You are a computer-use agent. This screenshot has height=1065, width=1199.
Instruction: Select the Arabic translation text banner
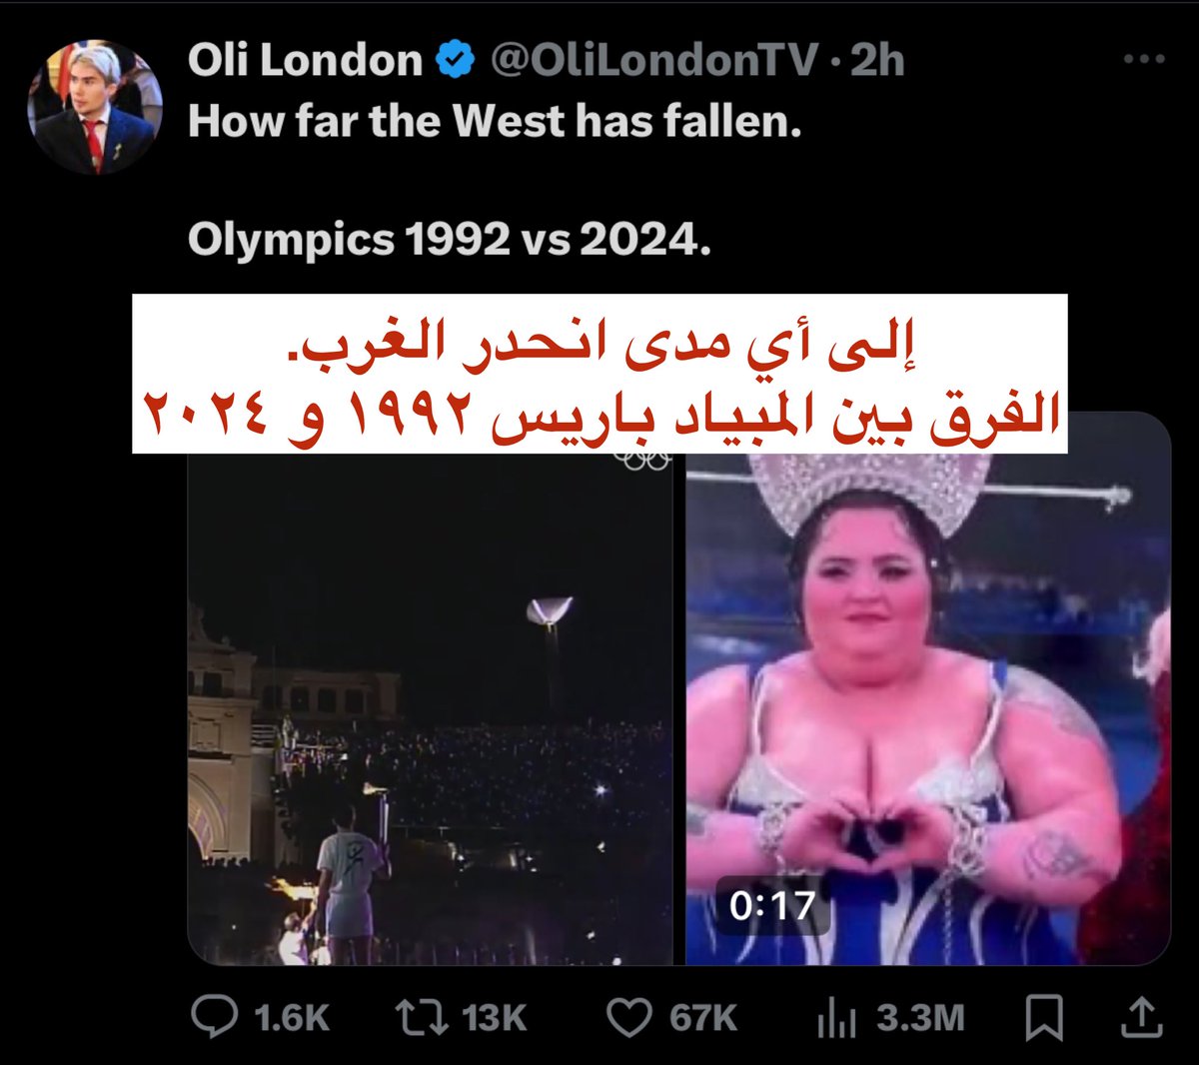[599, 374]
